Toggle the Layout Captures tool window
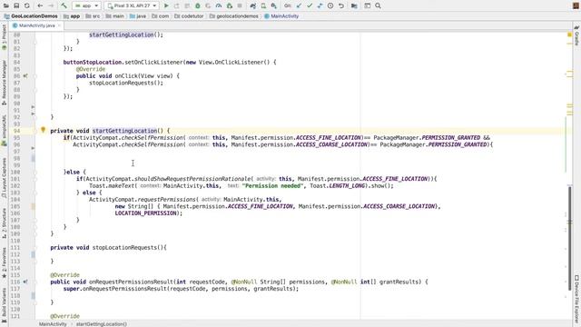The image size is (581, 327). (x=4, y=178)
